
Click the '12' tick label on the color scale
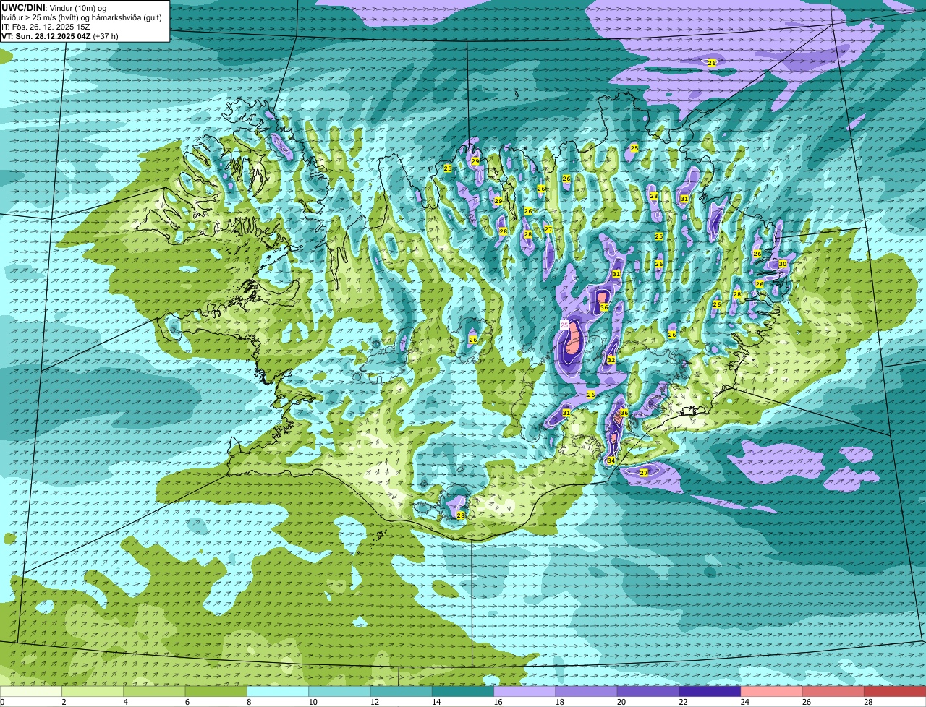[x=374, y=702]
